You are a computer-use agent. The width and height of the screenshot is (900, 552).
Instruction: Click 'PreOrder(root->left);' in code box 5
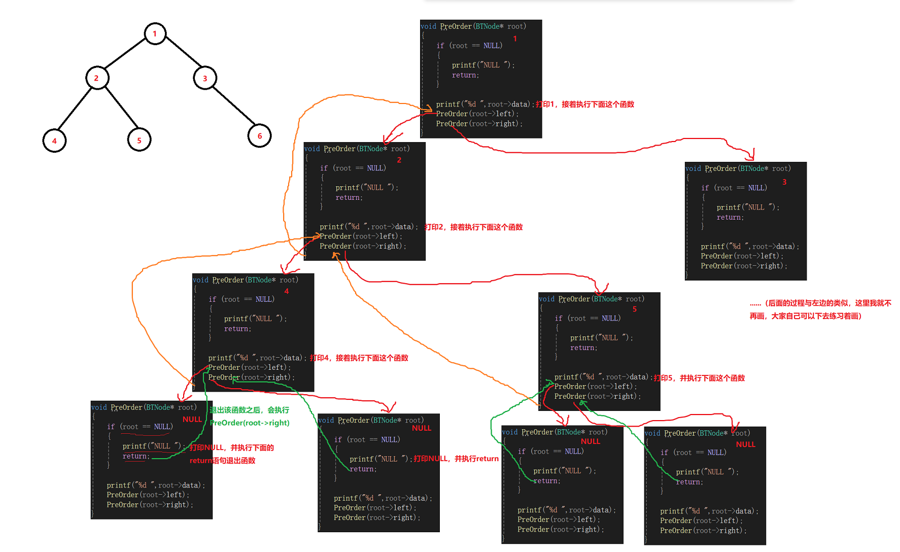[596, 387]
